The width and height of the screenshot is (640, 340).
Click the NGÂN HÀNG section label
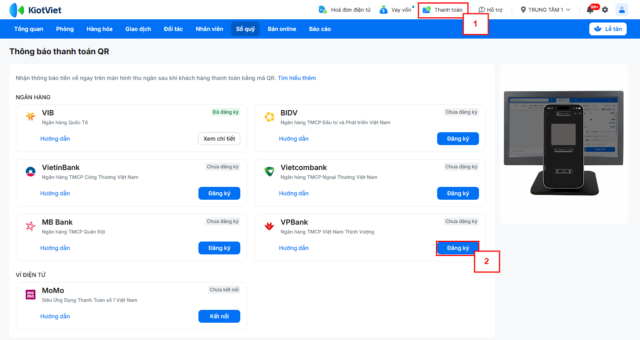(33, 97)
